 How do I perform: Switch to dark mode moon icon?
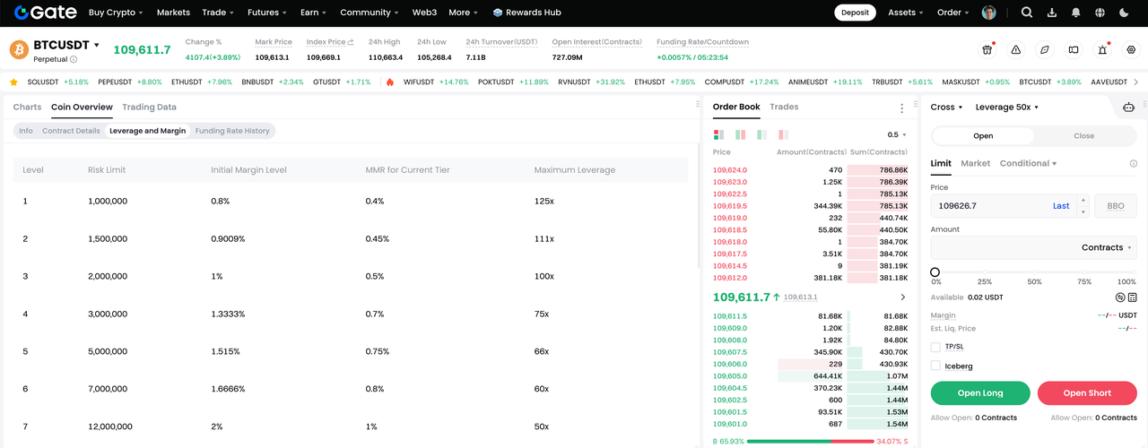tap(1125, 13)
